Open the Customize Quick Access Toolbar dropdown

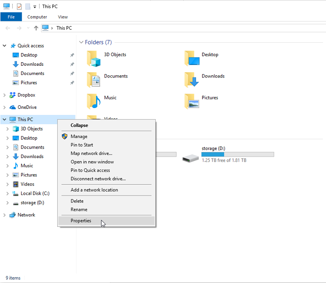point(35,7)
